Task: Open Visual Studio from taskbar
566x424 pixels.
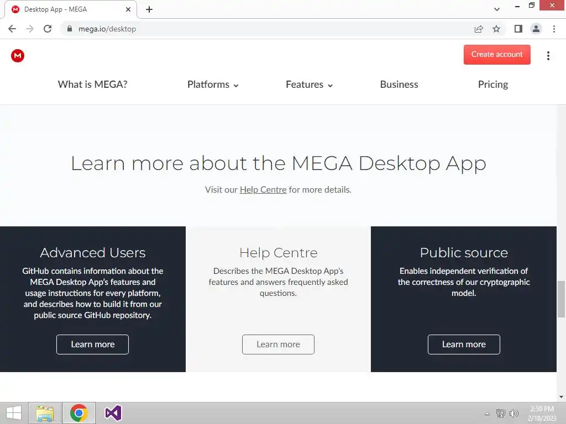Action: 113,413
